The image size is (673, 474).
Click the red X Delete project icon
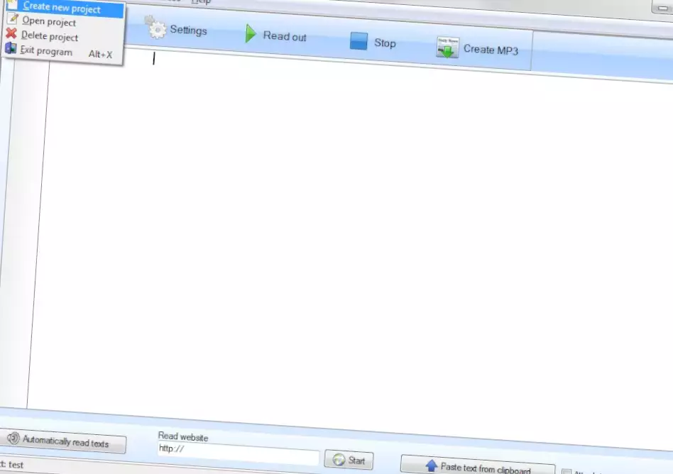click(11, 34)
